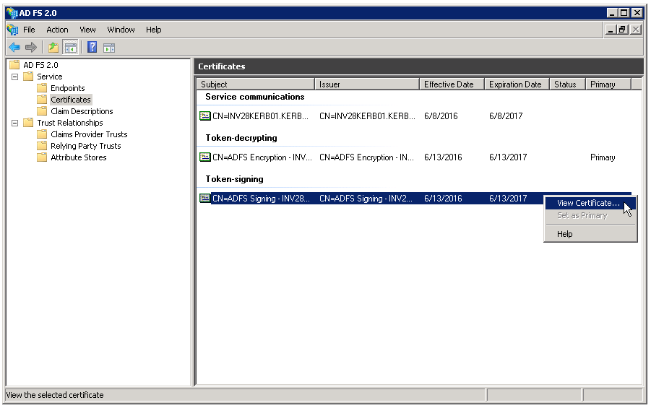This screenshot has width=651, height=408.
Task: Click the Back arrow toolbar icon
Action: (14, 48)
